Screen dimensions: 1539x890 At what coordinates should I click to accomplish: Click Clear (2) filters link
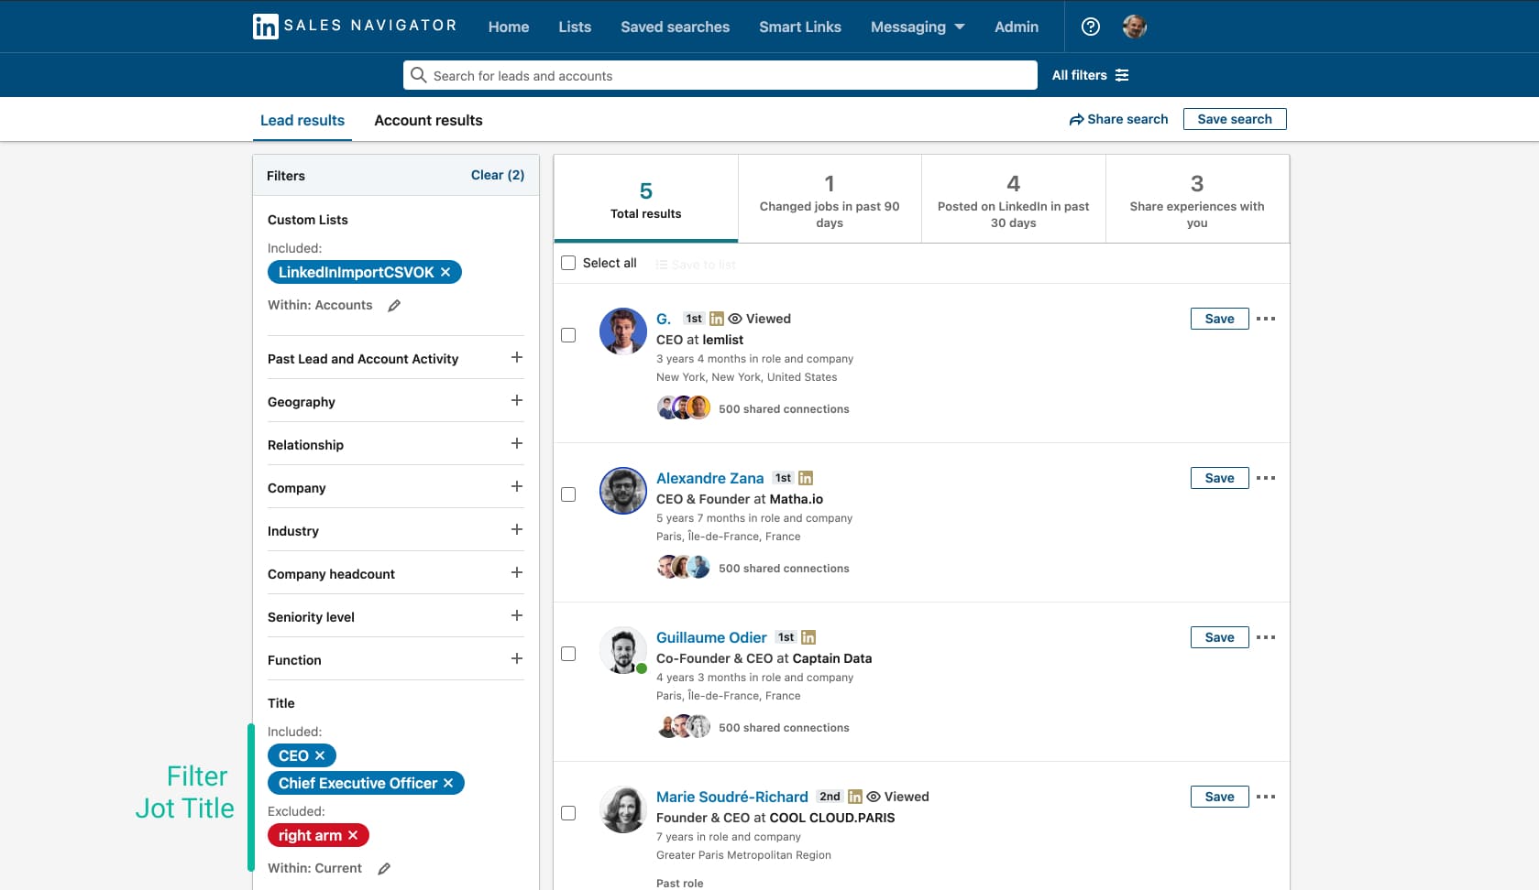[498, 175]
